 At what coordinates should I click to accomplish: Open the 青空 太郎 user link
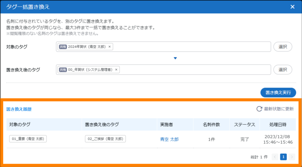[169, 139]
